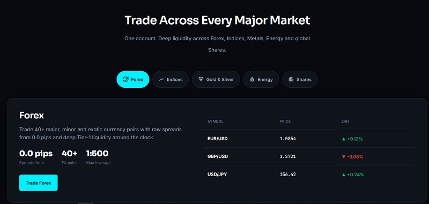Click the red down arrow beside -0.08%
Viewport: 429px width, 204px height.
tap(344, 157)
